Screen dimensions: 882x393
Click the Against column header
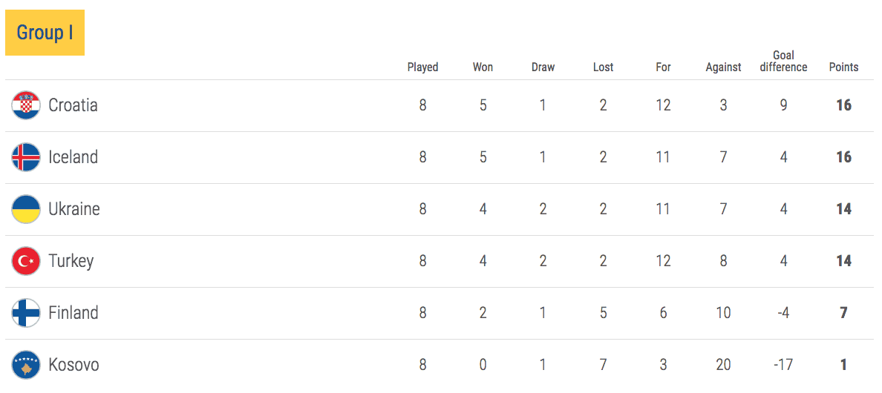(x=724, y=67)
